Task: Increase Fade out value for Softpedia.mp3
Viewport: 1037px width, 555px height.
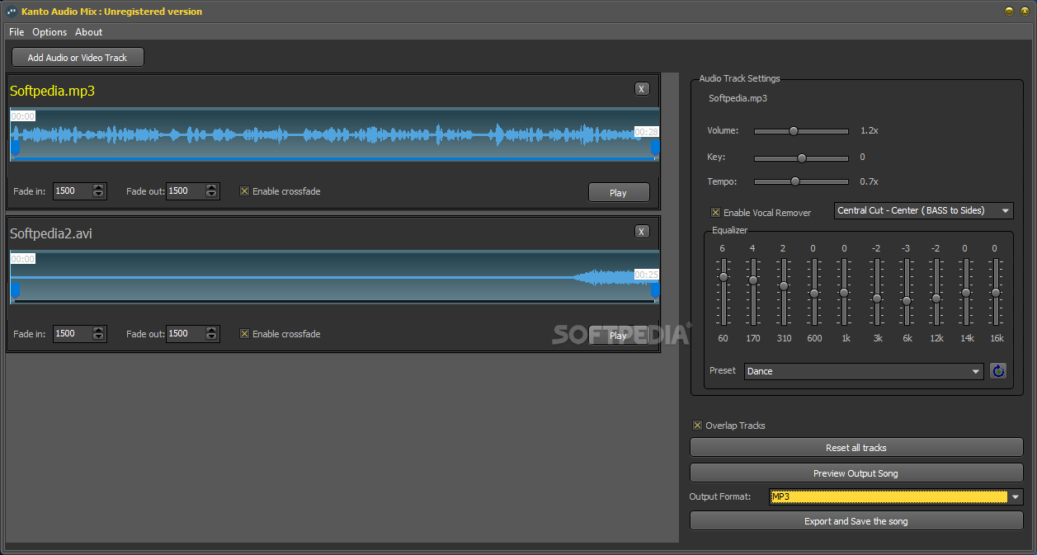Action: (212, 187)
